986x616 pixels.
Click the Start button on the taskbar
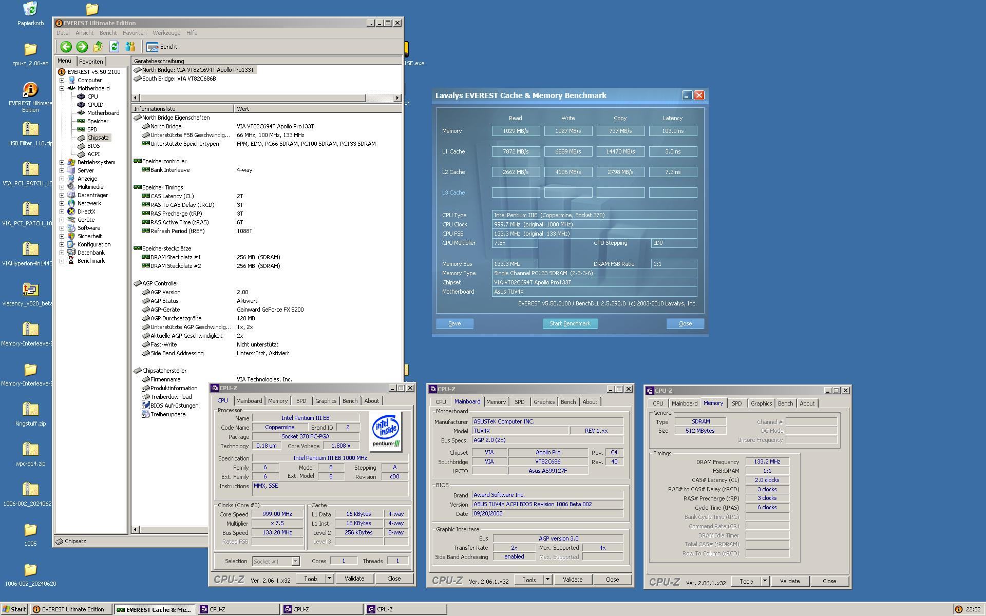[x=14, y=609]
